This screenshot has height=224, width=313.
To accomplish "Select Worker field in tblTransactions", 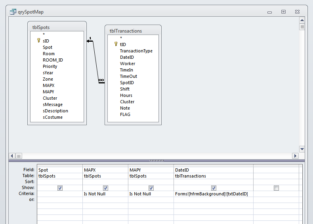I will pos(128,64).
